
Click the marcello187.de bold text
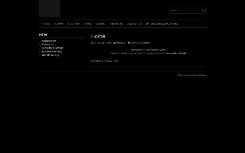pos(176,53)
